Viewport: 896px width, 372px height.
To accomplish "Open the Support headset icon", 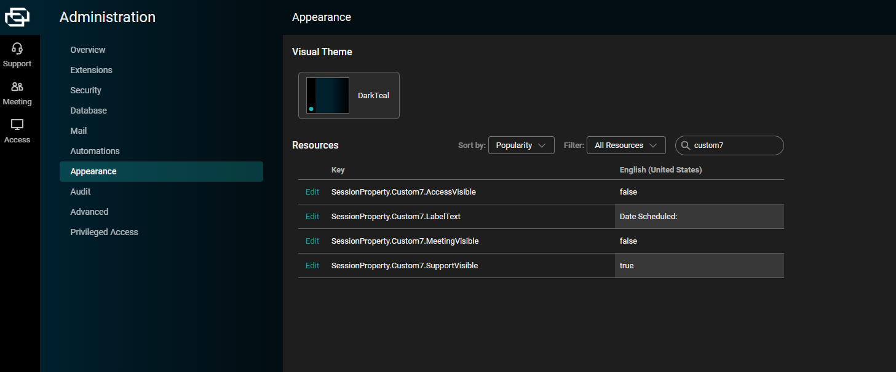I will pos(17,49).
